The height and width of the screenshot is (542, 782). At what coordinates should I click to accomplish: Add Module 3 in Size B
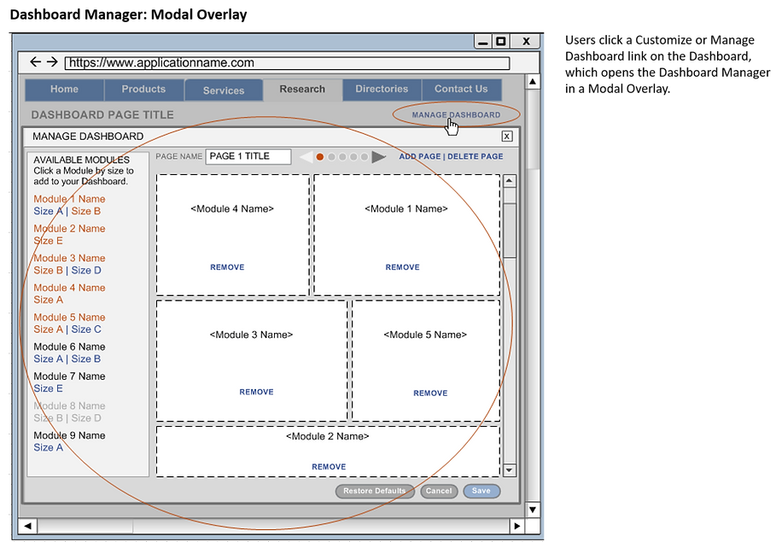tap(49, 271)
